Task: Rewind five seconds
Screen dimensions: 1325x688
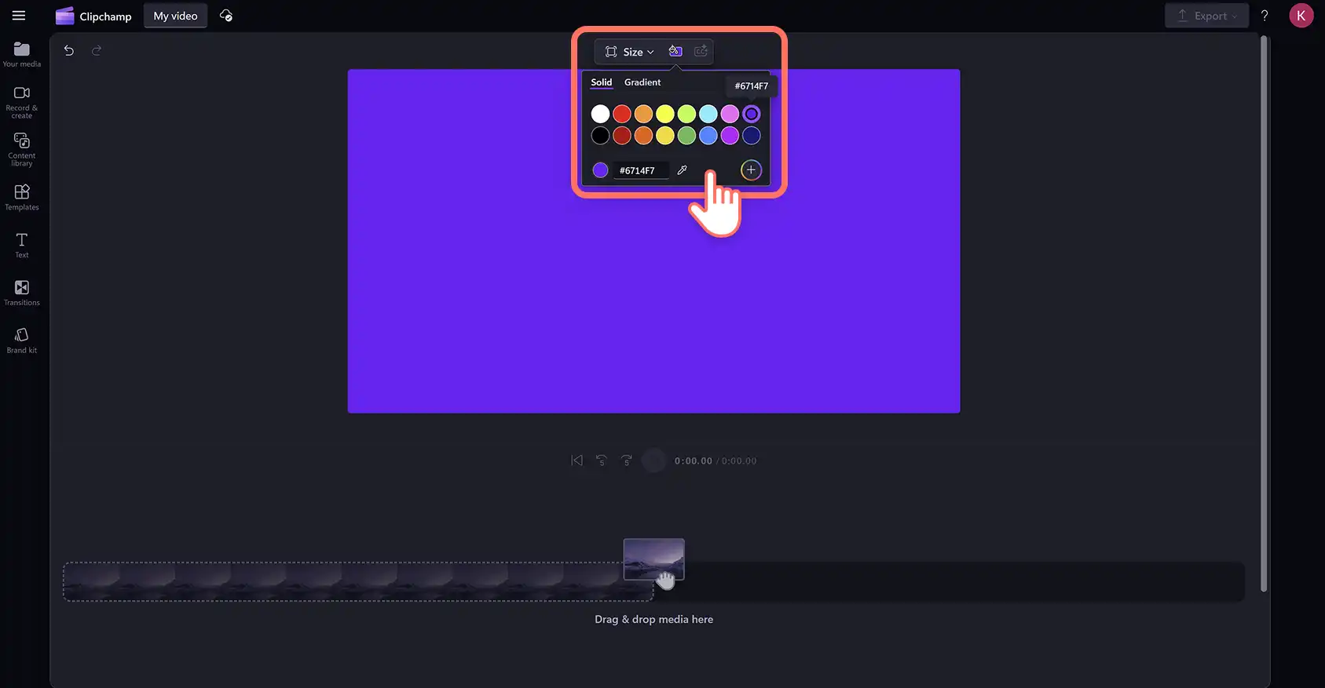Action: 602,460
